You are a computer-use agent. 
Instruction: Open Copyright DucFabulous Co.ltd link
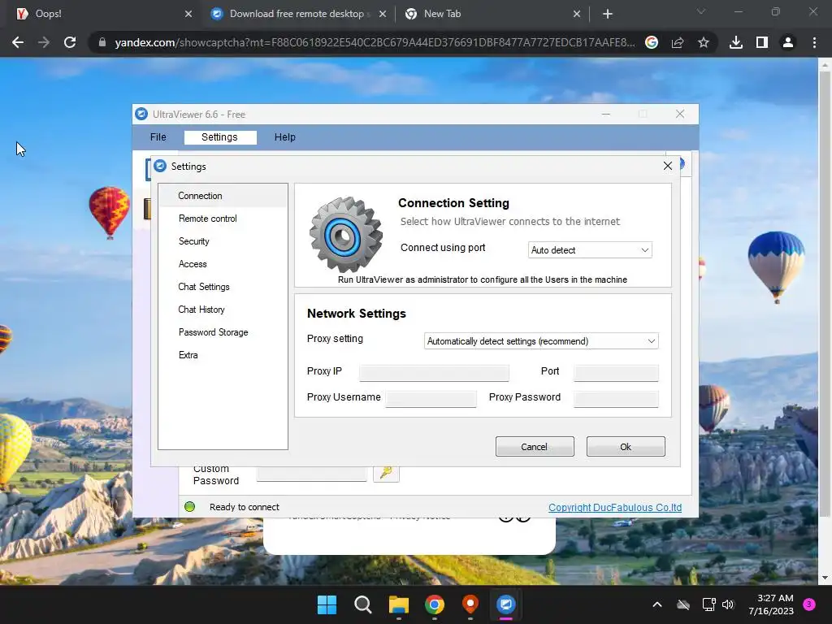click(x=615, y=507)
